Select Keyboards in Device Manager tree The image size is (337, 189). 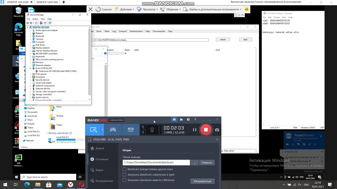coord(40,57)
